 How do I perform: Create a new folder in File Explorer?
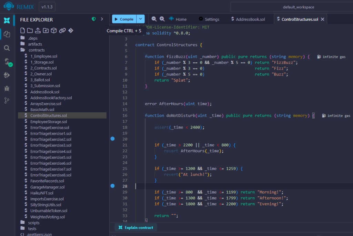[x=30, y=31]
